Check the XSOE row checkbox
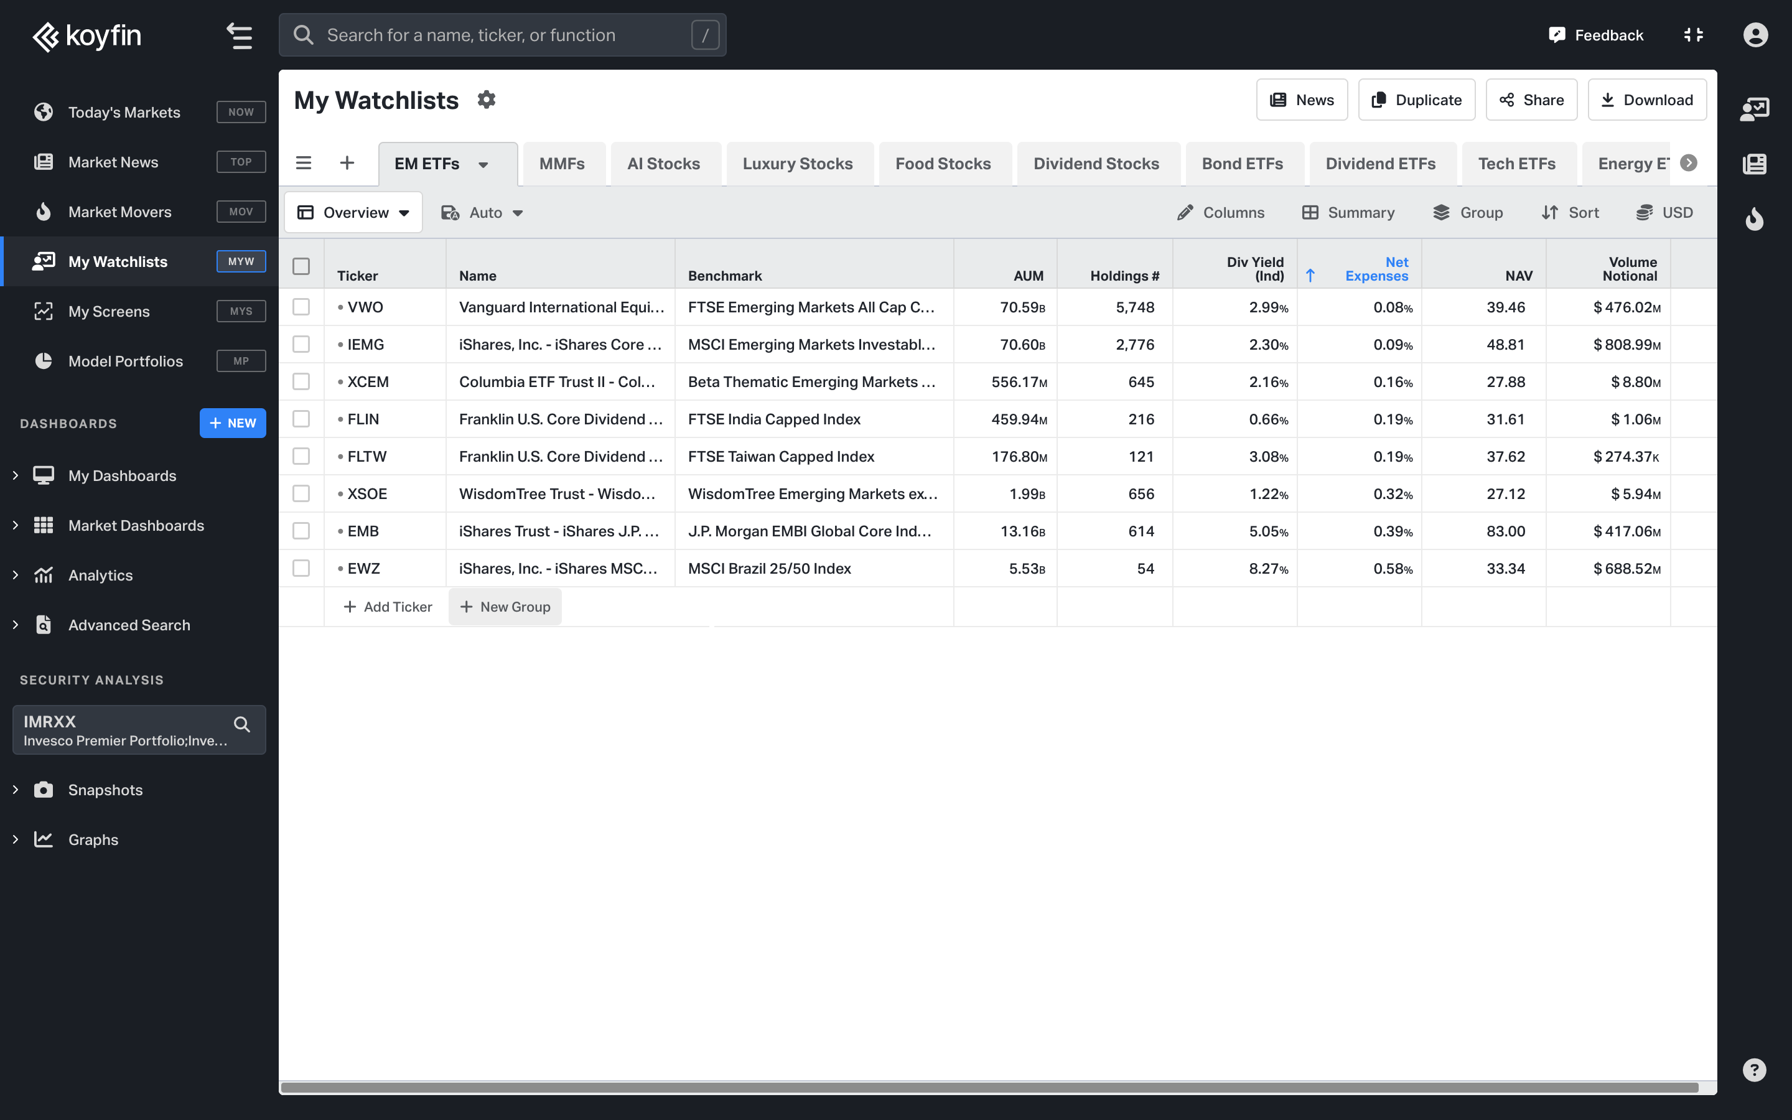 301,493
